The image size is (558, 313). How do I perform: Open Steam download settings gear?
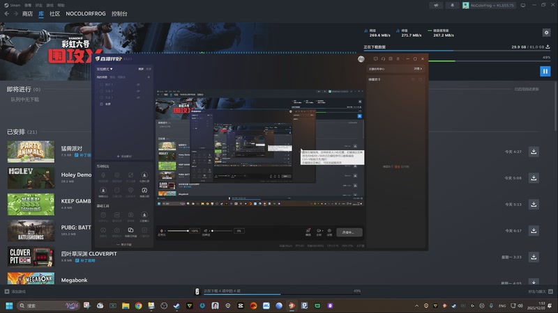tap(546, 33)
